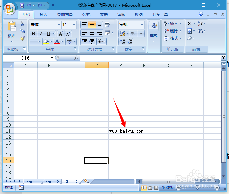Switch to the 插入 ribbon tab
The width and height of the screenshot is (229, 194).
(x=43, y=14)
